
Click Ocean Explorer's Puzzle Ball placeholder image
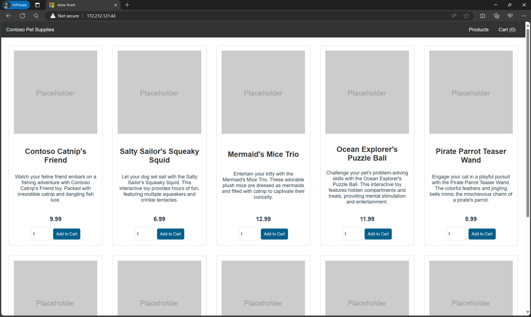tap(367, 92)
